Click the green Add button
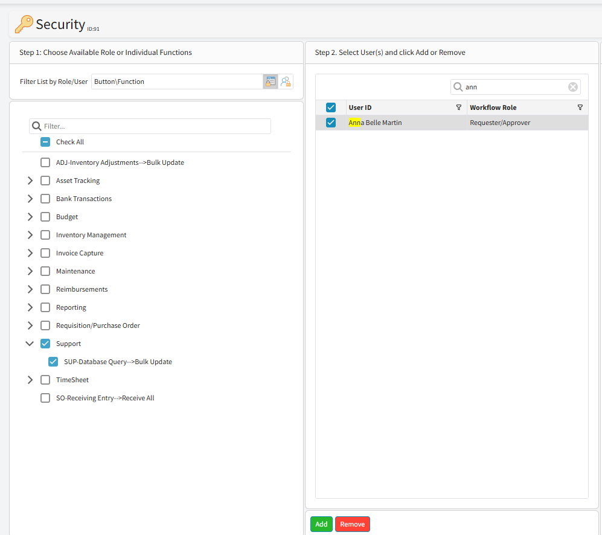 [321, 524]
